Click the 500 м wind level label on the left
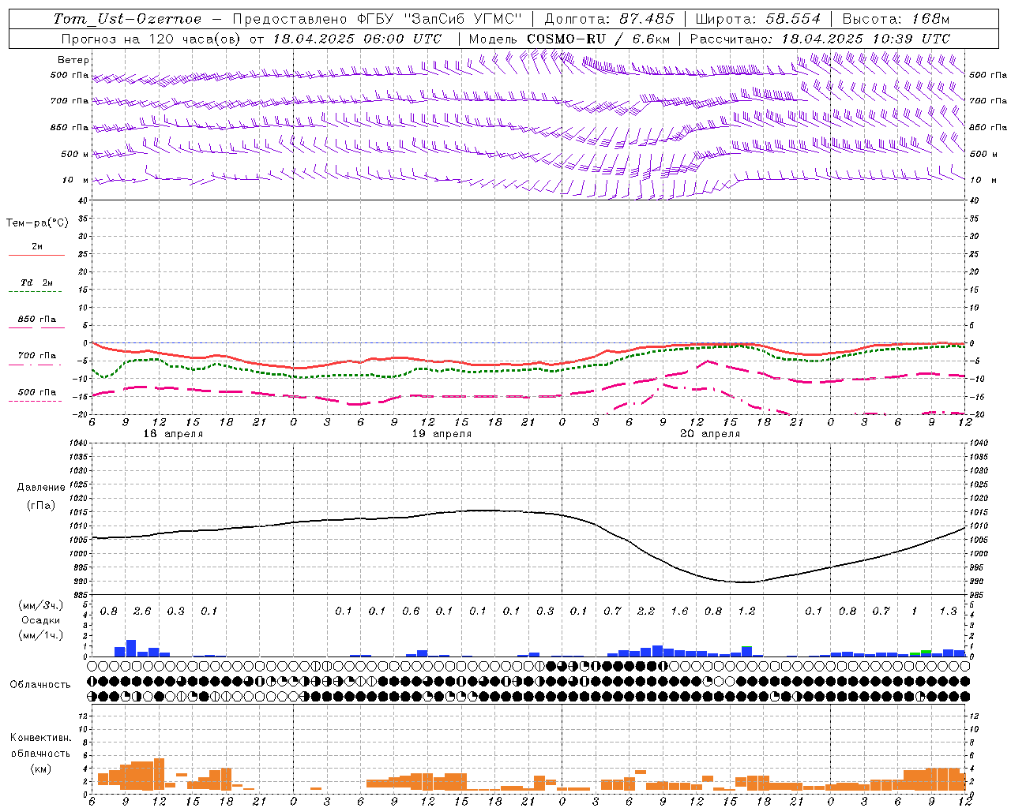Image resolution: width=1011 pixels, height=808 pixels. [76, 154]
